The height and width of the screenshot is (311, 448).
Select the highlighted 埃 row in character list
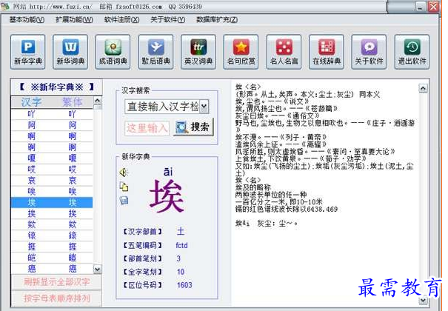tap(52, 202)
